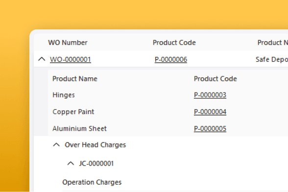Click the WO Number column header
The height and width of the screenshot is (192, 288).
point(68,43)
